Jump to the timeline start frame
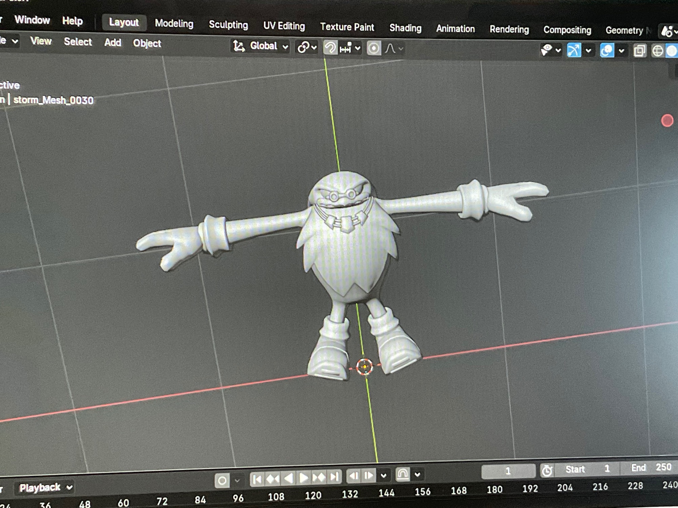 pos(257,479)
